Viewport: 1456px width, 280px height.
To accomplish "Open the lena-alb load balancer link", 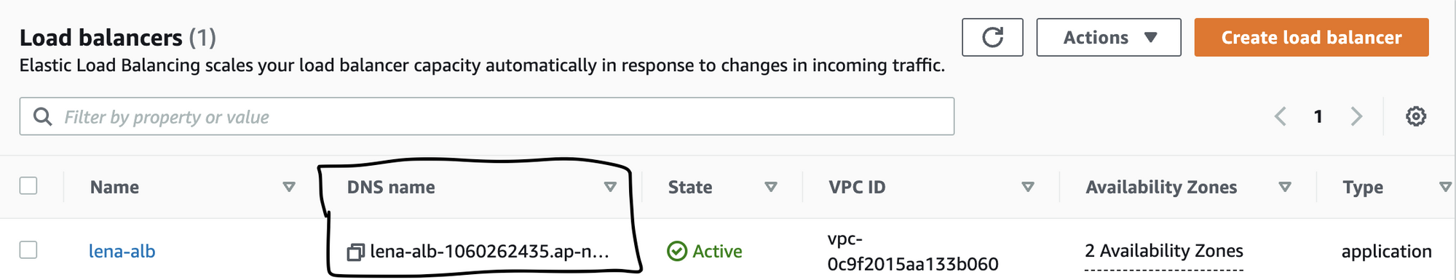I will click(122, 251).
